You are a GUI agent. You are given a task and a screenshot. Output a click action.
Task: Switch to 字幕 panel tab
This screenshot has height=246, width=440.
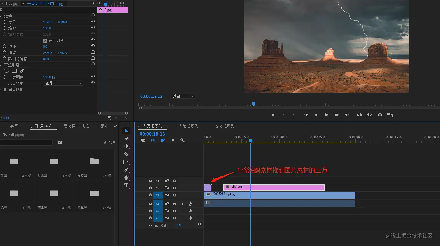[x=14, y=126]
